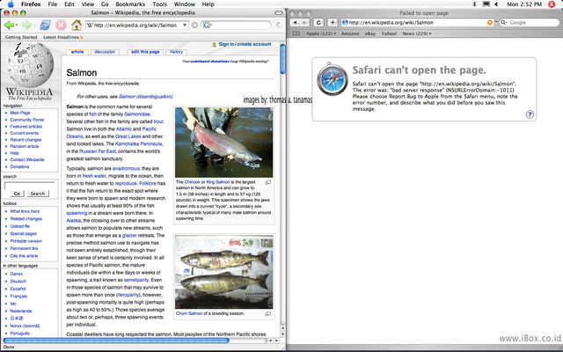
Task: Click Yahoo! bookmark in Safari bar
Action: pyautogui.click(x=389, y=33)
